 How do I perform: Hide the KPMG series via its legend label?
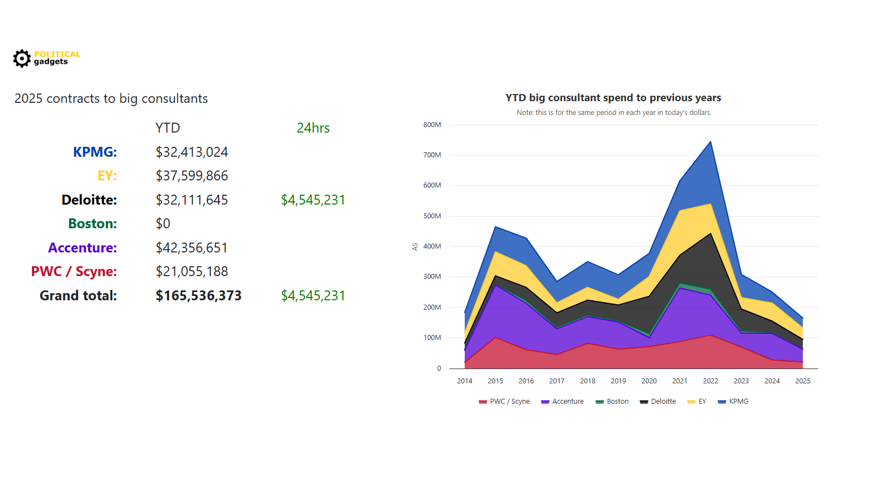coord(738,402)
